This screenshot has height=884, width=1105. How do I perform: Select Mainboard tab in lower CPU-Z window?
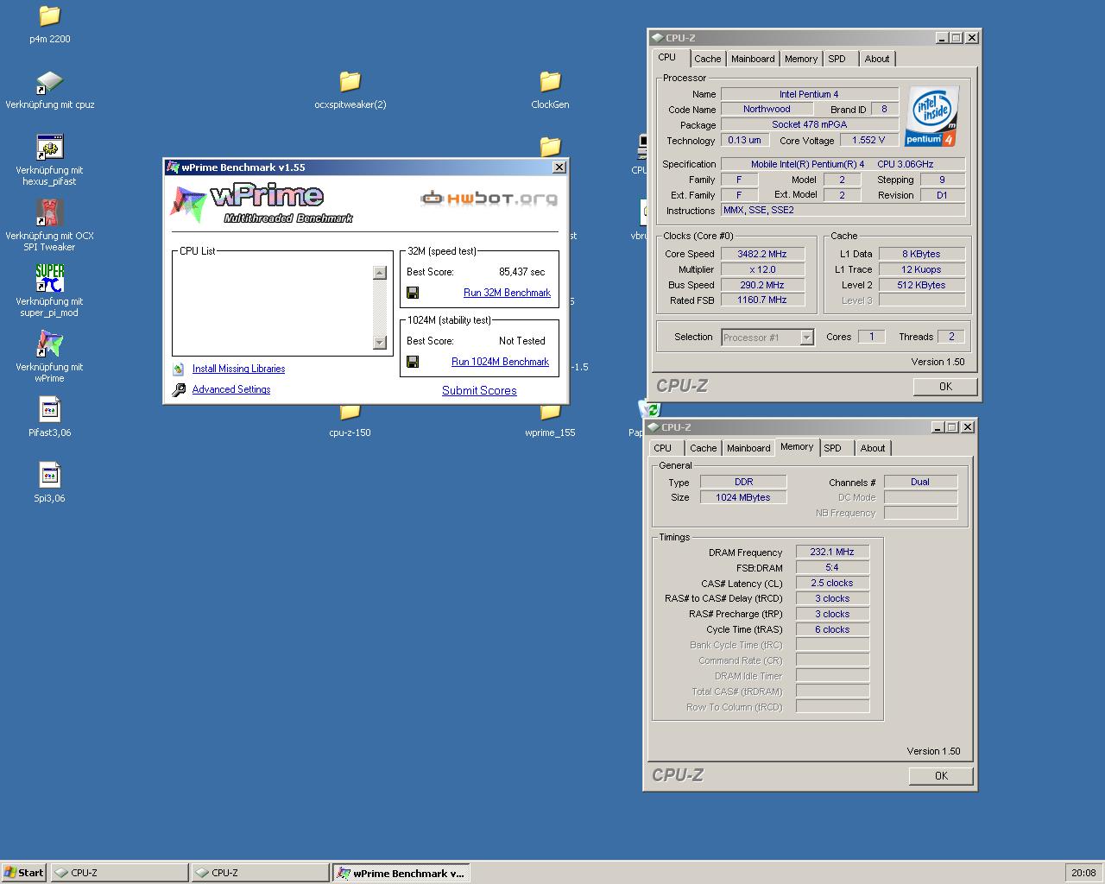tap(748, 448)
